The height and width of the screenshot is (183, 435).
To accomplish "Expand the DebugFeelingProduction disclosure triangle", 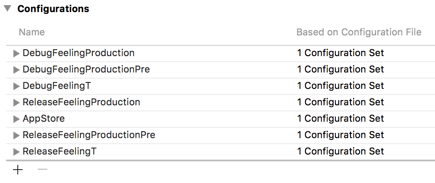I will [16, 54].
